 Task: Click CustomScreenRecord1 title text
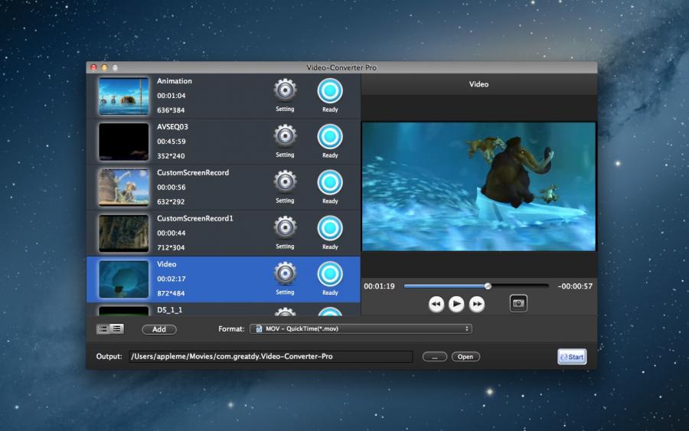195,218
